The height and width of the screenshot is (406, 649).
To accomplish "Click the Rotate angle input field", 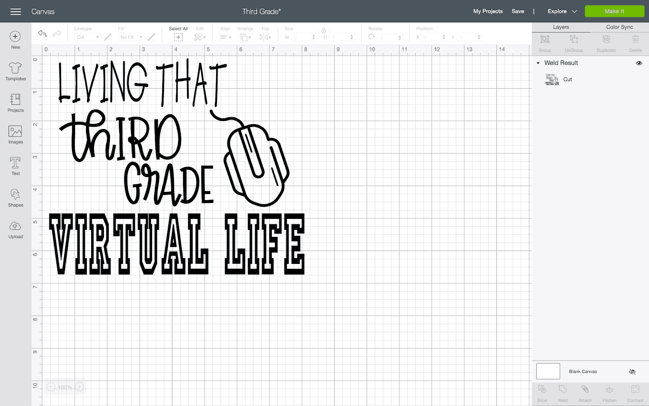I will (388, 38).
